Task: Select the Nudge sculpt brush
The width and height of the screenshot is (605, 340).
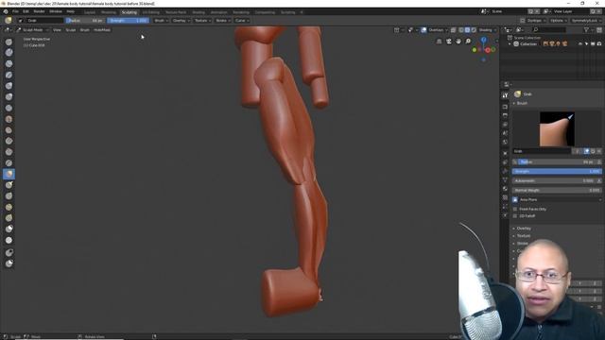Action: [x=9, y=208]
